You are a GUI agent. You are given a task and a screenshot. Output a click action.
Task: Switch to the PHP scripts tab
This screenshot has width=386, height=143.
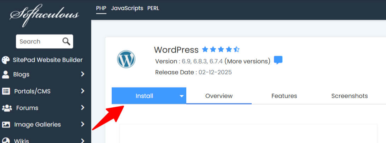pyautogui.click(x=101, y=8)
